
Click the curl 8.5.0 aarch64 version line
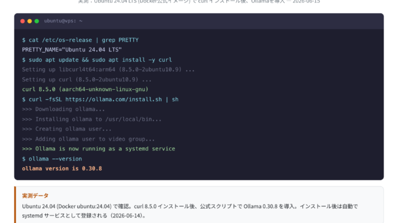[85, 89]
